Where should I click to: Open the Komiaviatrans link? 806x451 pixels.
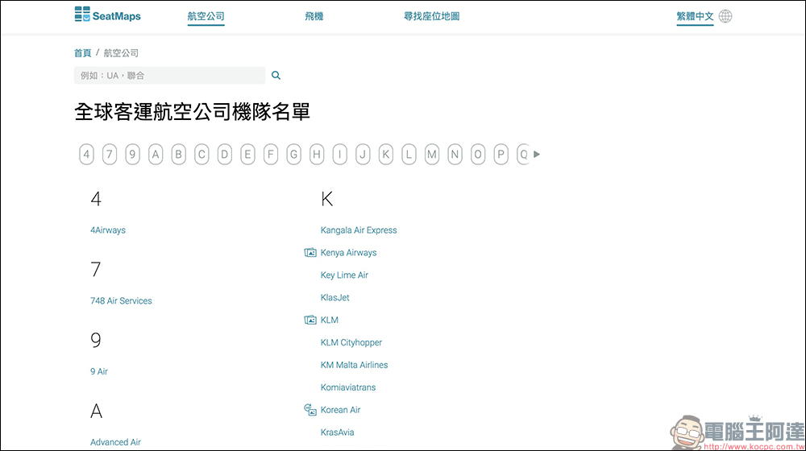pyautogui.click(x=348, y=387)
